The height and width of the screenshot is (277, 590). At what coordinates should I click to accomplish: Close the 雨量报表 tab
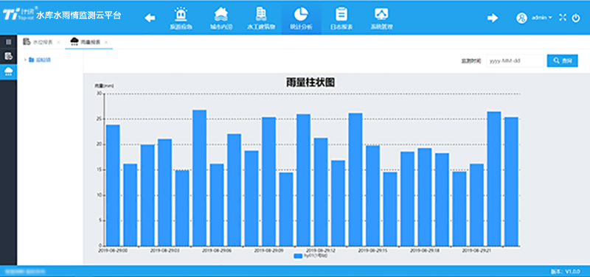click(106, 43)
